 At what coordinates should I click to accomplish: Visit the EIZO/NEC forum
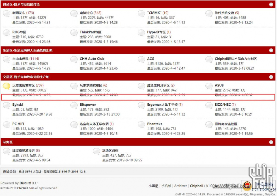[x=223, y=105]
